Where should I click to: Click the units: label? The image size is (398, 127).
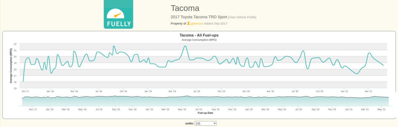click(189, 124)
